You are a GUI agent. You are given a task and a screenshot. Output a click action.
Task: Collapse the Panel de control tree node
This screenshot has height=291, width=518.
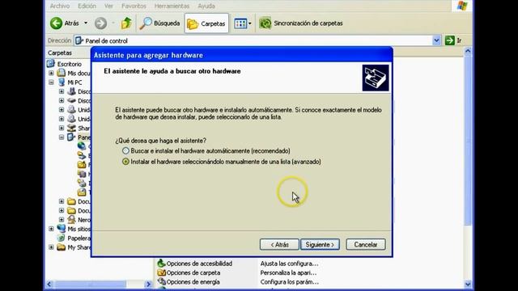(x=62, y=137)
